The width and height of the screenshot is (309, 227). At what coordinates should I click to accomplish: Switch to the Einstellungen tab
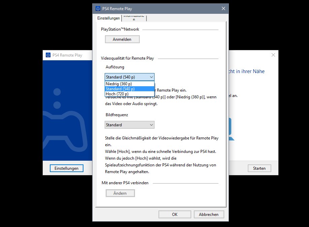[109, 18]
